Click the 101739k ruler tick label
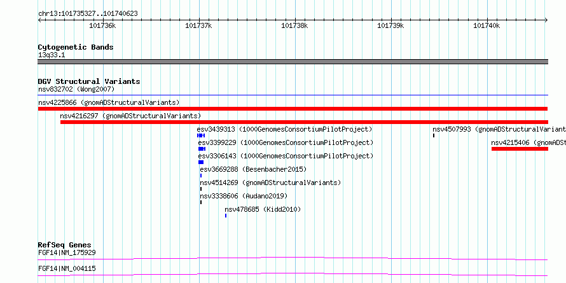The image size is (566, 283). tap(390, 25)
